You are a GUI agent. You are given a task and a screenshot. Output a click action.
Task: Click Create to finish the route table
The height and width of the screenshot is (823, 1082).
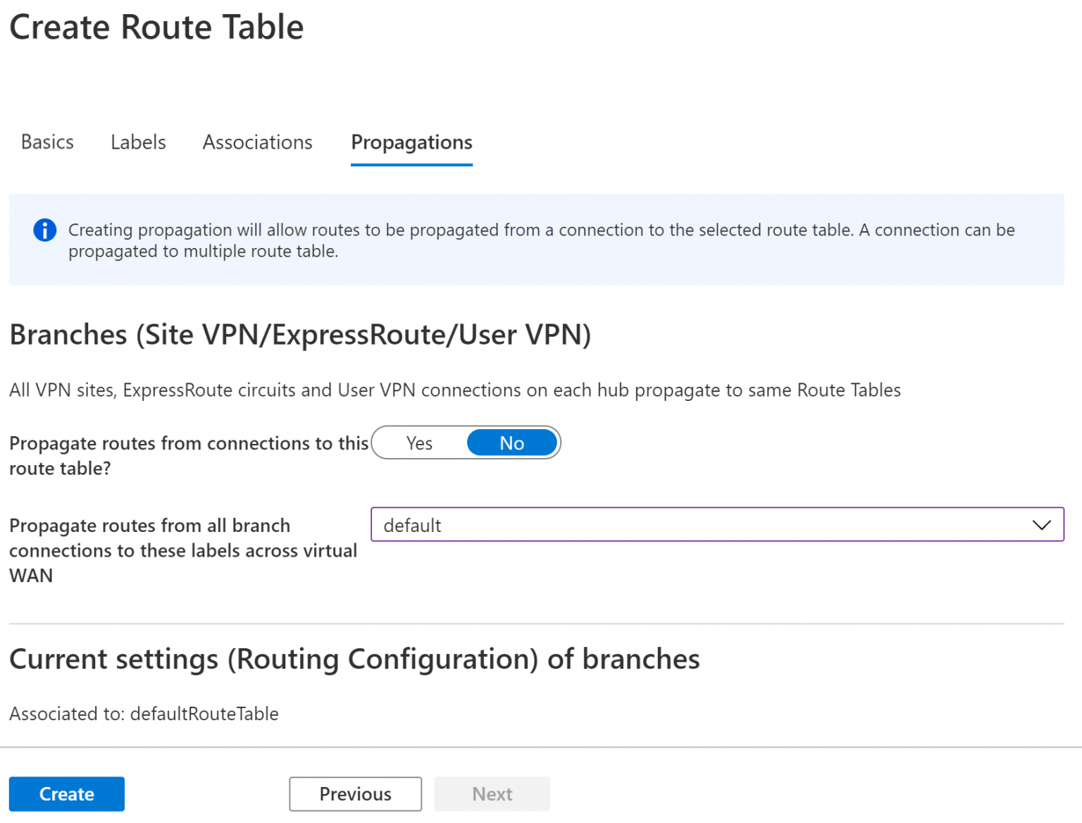pos(66,793)
